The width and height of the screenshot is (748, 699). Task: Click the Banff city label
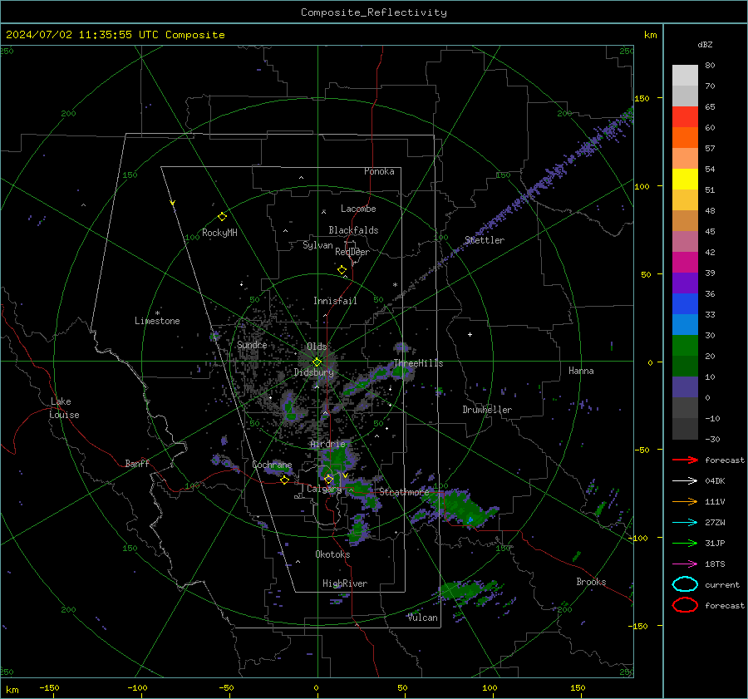[137, 463]
